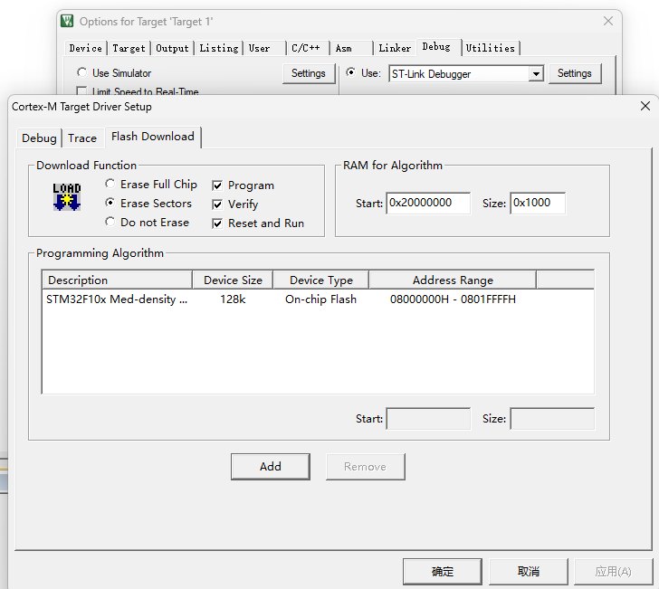Click the disabled Remove button
This screenshot has height=589, width=659.
(x=365, y=466)
